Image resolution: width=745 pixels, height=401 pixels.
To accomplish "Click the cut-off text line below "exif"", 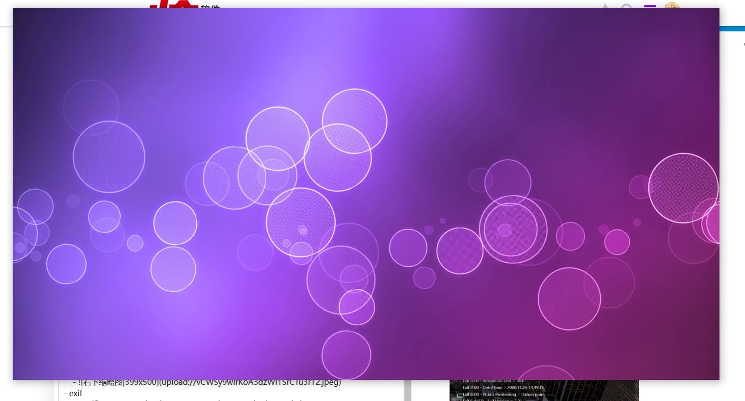I will point(196,400).
